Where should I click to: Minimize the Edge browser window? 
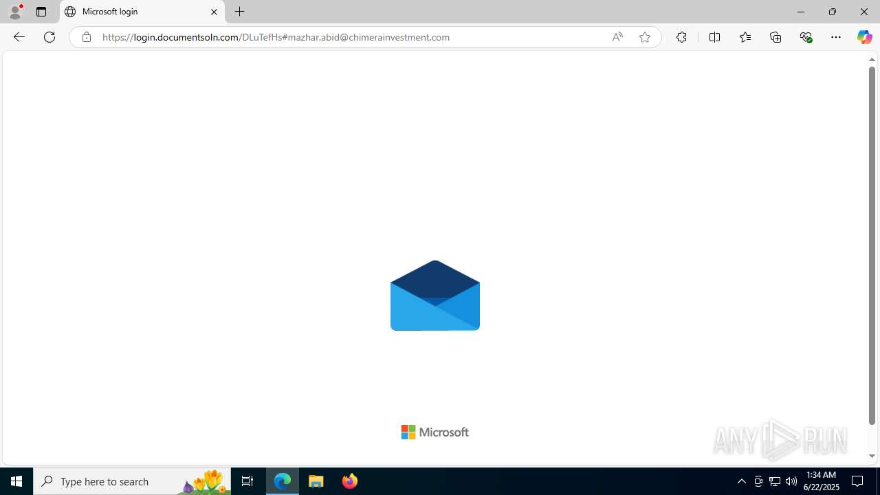pos(801,12)
